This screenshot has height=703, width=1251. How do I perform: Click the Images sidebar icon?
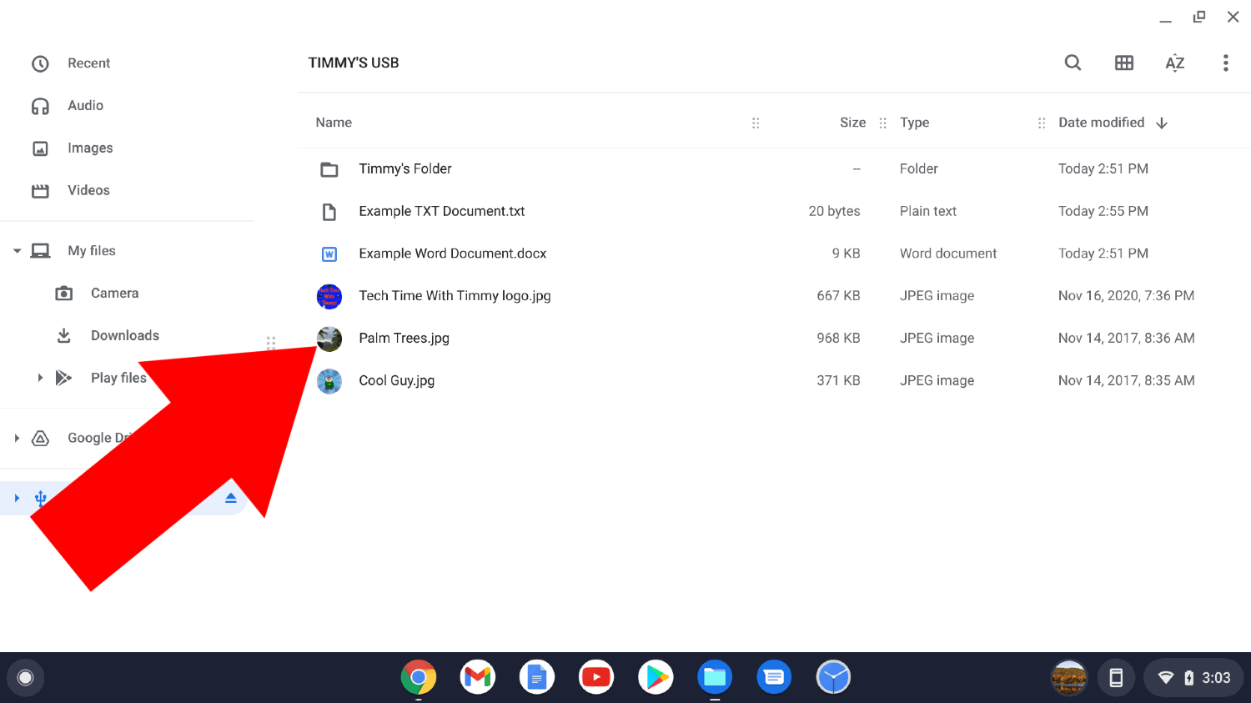pyautogui.click(x=40, y=148)
